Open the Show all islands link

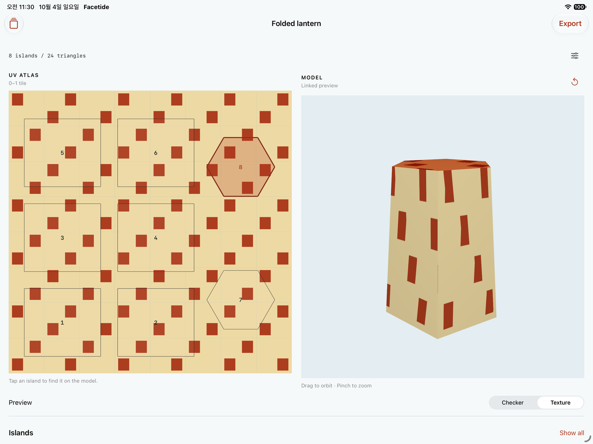pos(572,433)
